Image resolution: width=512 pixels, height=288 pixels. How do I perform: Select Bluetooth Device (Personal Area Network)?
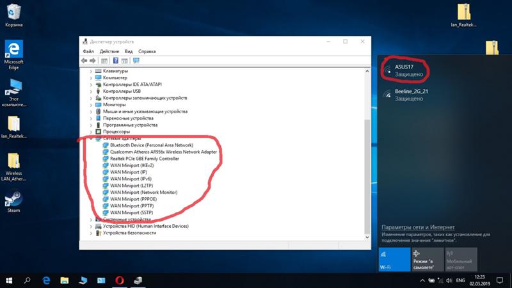tap(152, 145)
